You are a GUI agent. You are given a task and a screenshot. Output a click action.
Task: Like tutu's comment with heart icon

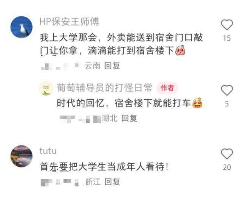coord(227,154)
